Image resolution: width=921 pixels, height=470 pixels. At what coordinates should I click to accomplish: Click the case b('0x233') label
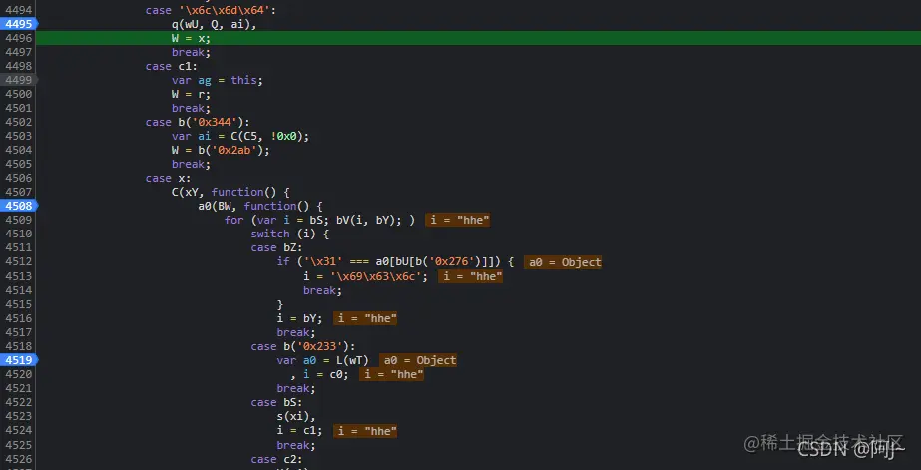303,346
